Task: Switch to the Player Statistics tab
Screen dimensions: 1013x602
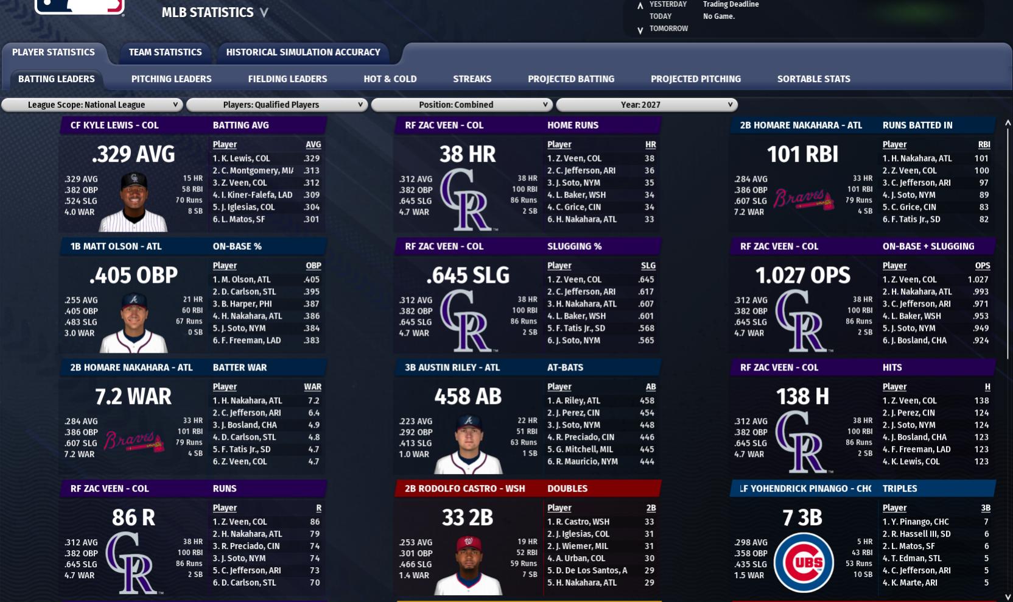Action: click(54, 52)
